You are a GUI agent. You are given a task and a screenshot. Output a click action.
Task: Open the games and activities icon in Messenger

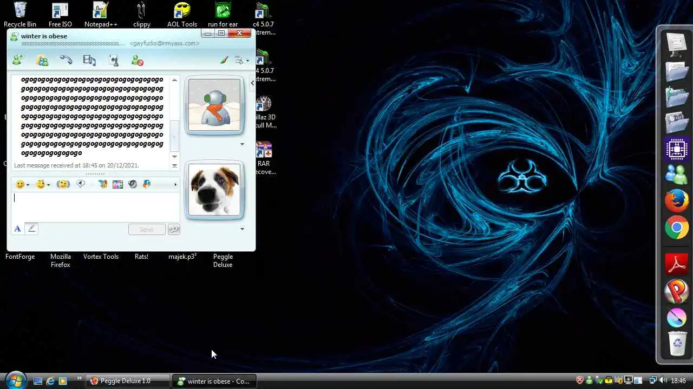tap(114, 61)
